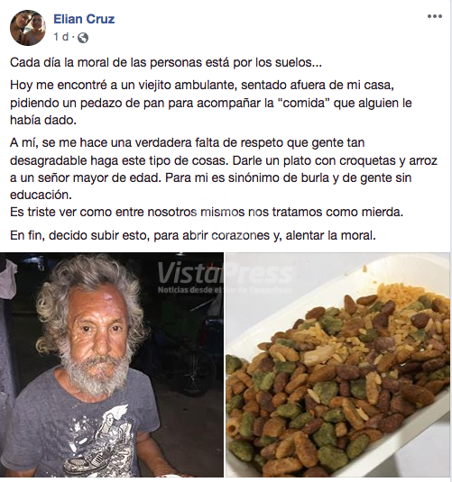Open the photo of kibble and rice
452x482 pixels.
[x=337, y=364]
